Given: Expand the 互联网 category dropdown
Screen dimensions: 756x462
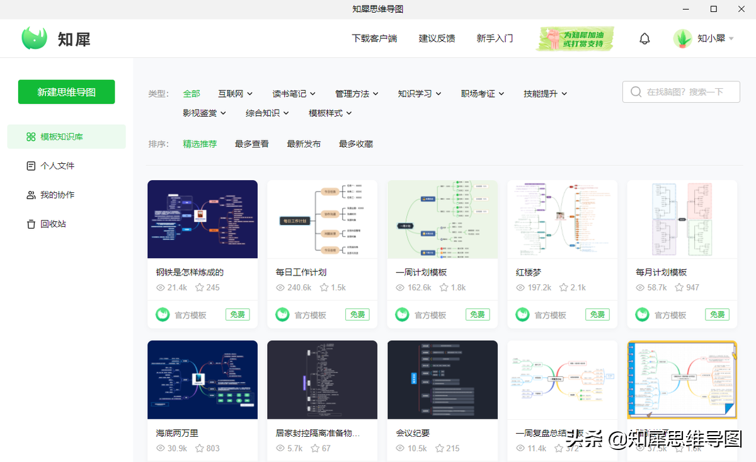Looking at the screenshot, I should click(236, 93).
